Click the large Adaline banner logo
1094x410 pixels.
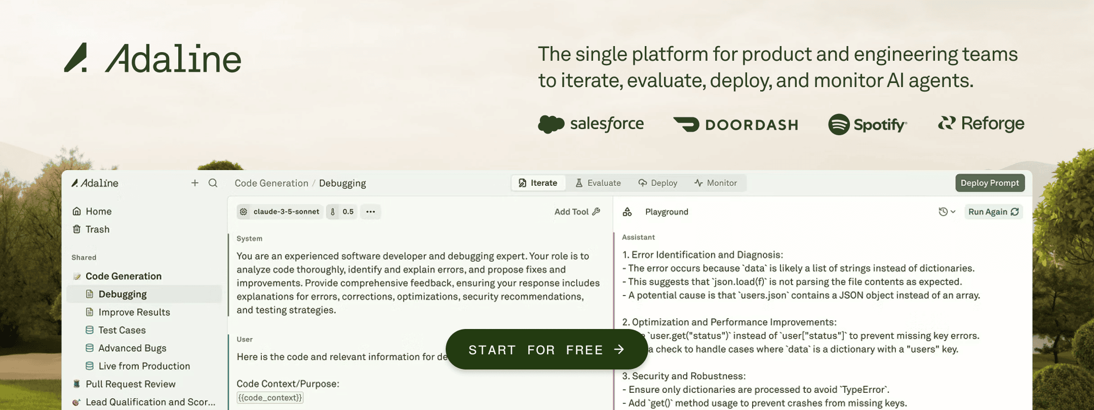click(152, 58)
